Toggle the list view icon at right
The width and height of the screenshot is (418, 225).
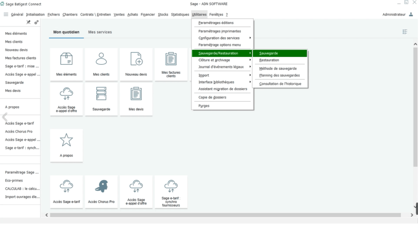405,32
